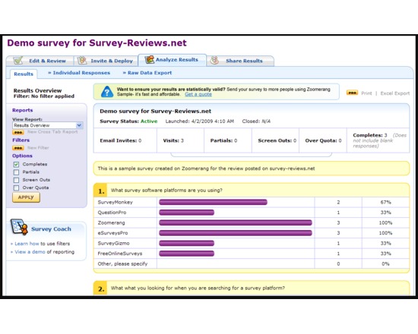Click the FreeOnlineSurveys row label

tap(120, 254)
